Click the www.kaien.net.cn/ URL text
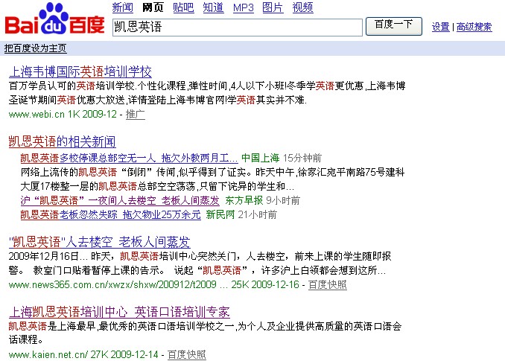Viewport: 505px width, 361px height. pyautogui.click(x=48, y=354)
